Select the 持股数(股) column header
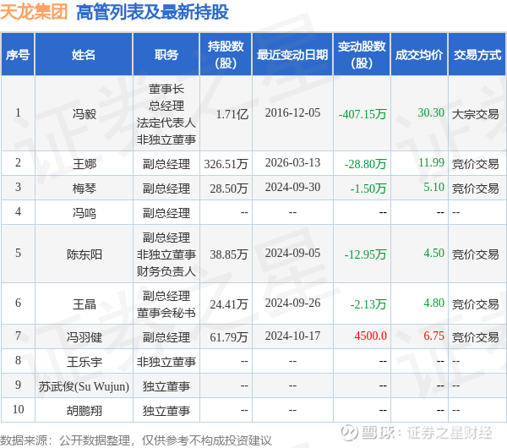This screenshot has width=507, height=448. (226, 55)
